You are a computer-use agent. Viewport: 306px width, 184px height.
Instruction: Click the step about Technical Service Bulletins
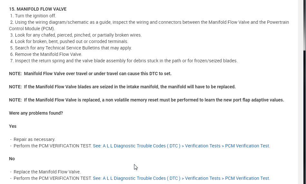[73, 48]
